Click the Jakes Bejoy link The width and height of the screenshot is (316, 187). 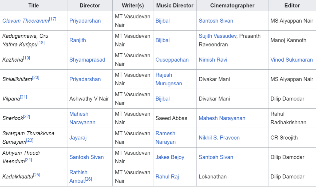[x=170, y=157]
